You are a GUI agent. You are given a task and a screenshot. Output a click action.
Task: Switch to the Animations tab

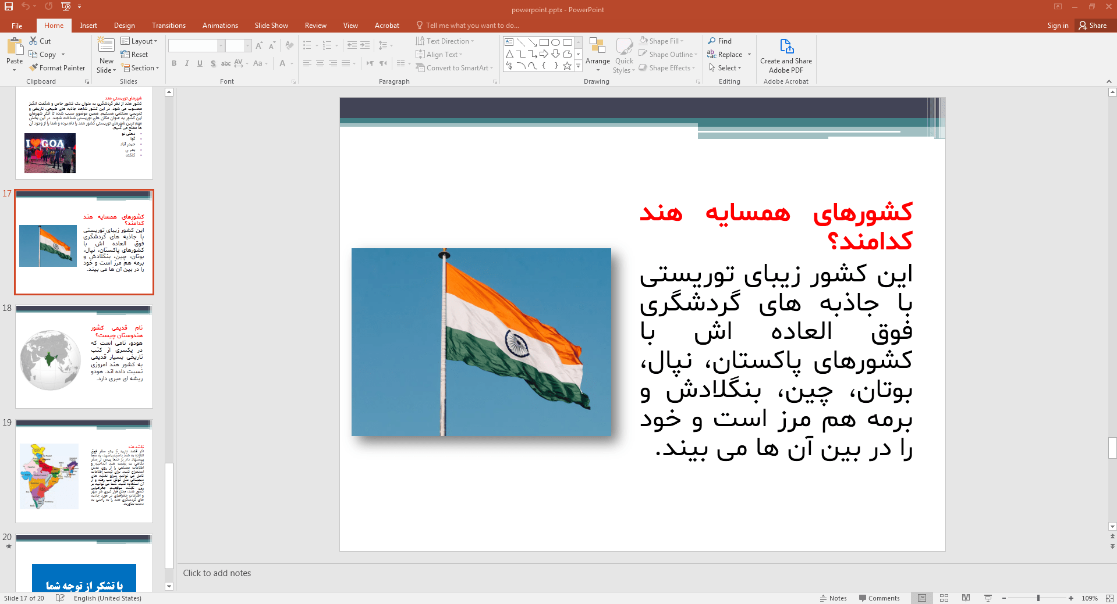220,26
